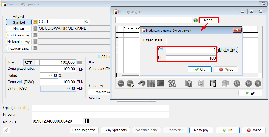
Task: Click the Dane księgowe button
Action: tap(84, 130)
